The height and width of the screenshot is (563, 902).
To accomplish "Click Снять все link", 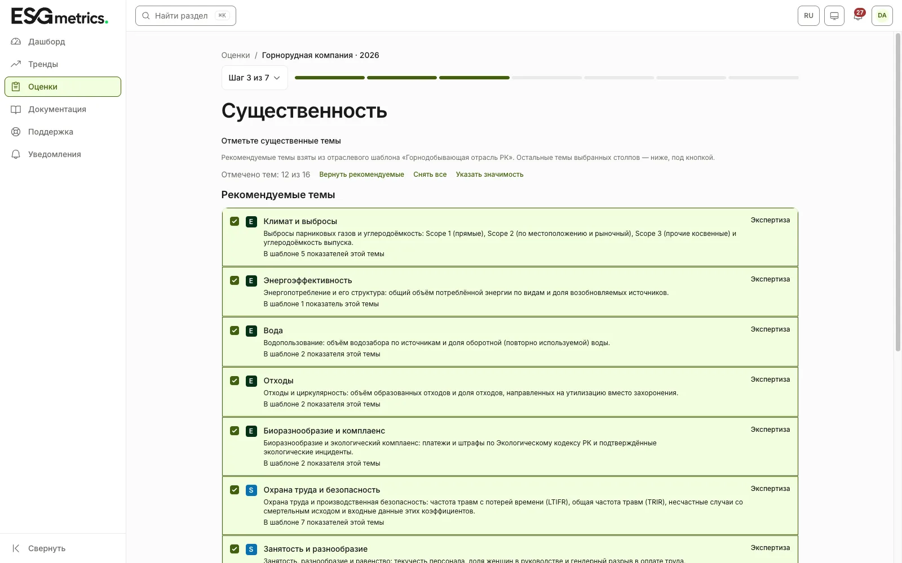I will pos(430,175).
